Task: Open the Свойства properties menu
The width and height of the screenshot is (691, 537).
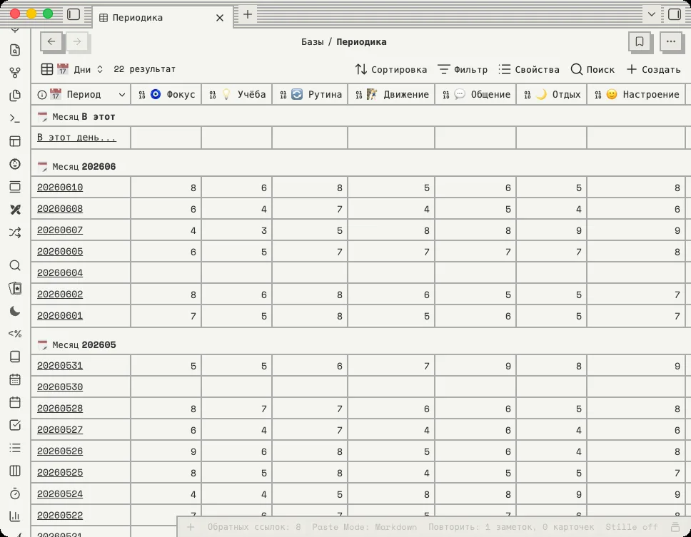Action: pyautogui.click(x=529, y=70)
